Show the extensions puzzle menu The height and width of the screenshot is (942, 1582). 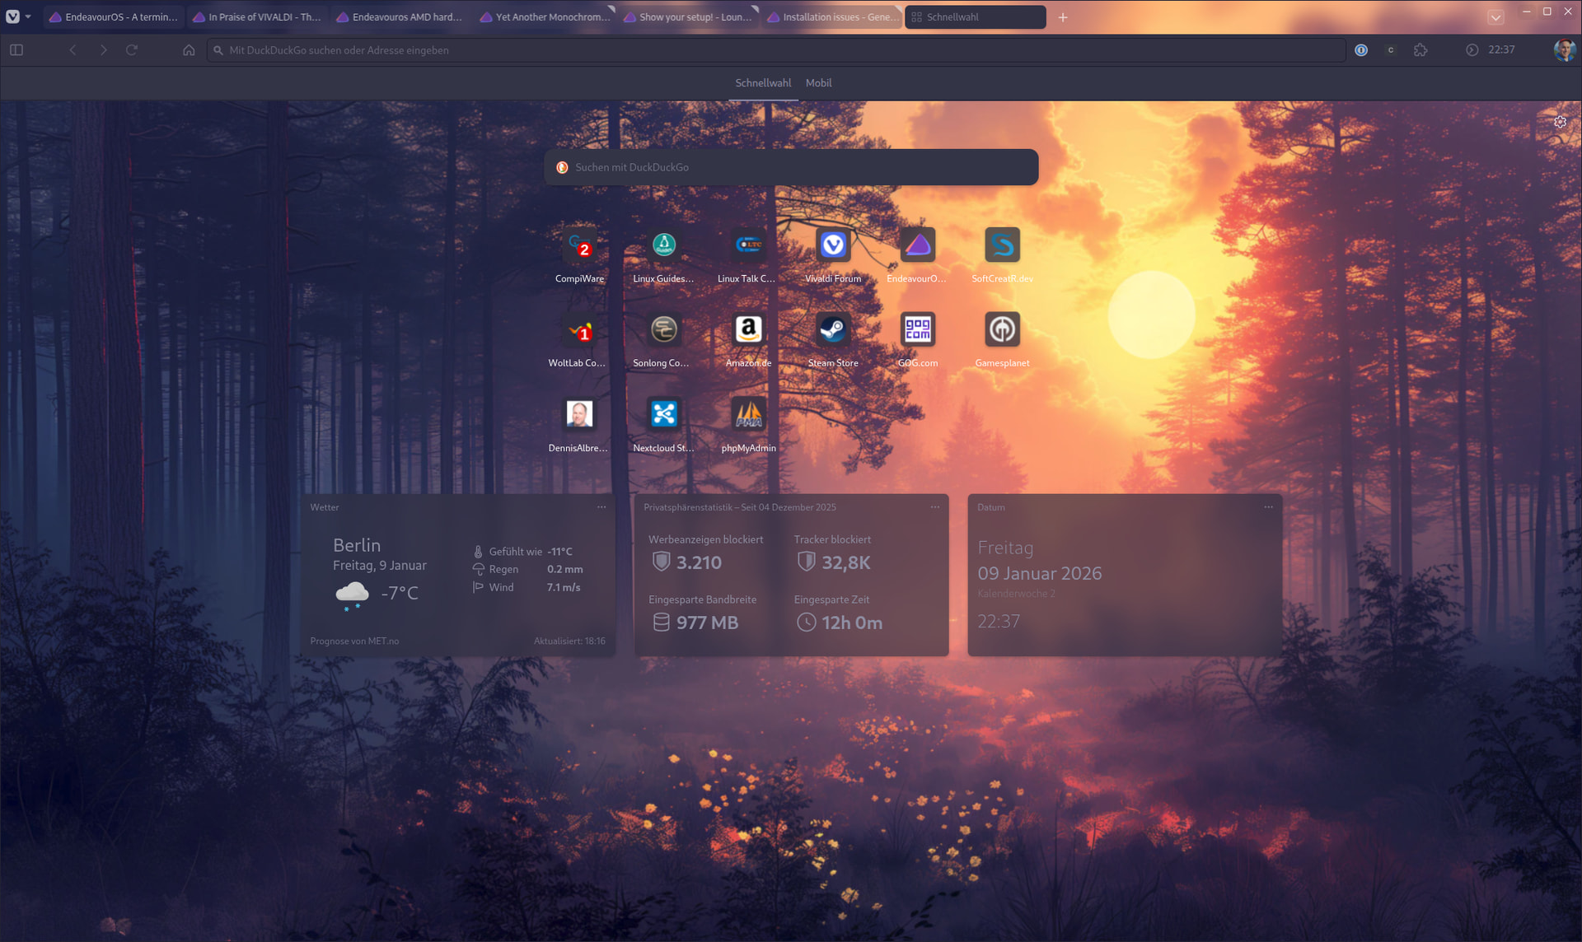click(1421, 50)
